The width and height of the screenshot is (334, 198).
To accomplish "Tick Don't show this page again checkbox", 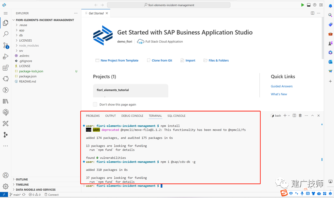I will click(x=95, y=104).
